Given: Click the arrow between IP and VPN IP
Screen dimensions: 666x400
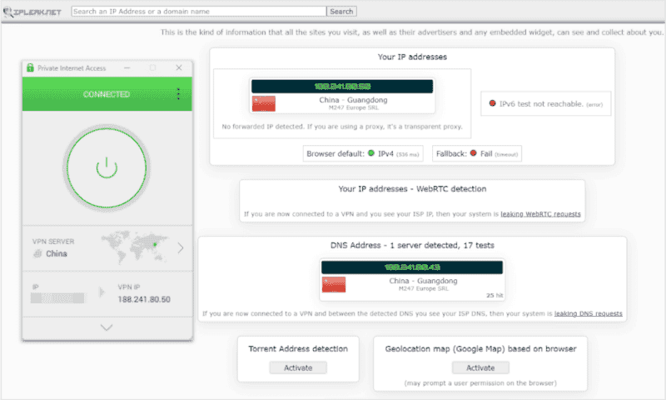Looking at the screenshot, I should tap(102, 292).
